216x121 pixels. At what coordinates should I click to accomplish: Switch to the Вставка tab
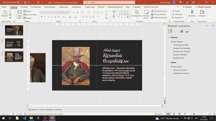(x=24, y=7)
